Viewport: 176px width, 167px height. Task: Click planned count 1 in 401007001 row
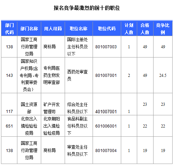pos(129,112)
